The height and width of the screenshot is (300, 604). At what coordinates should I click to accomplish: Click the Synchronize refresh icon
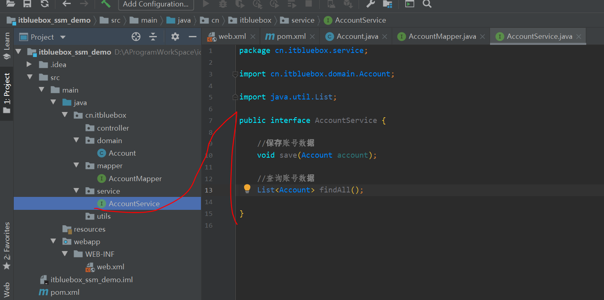pyautogui.click(x=44, y=4)
